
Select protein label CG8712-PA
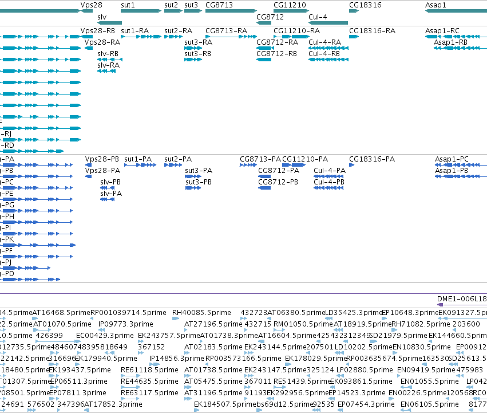click(x=279, y=171)
